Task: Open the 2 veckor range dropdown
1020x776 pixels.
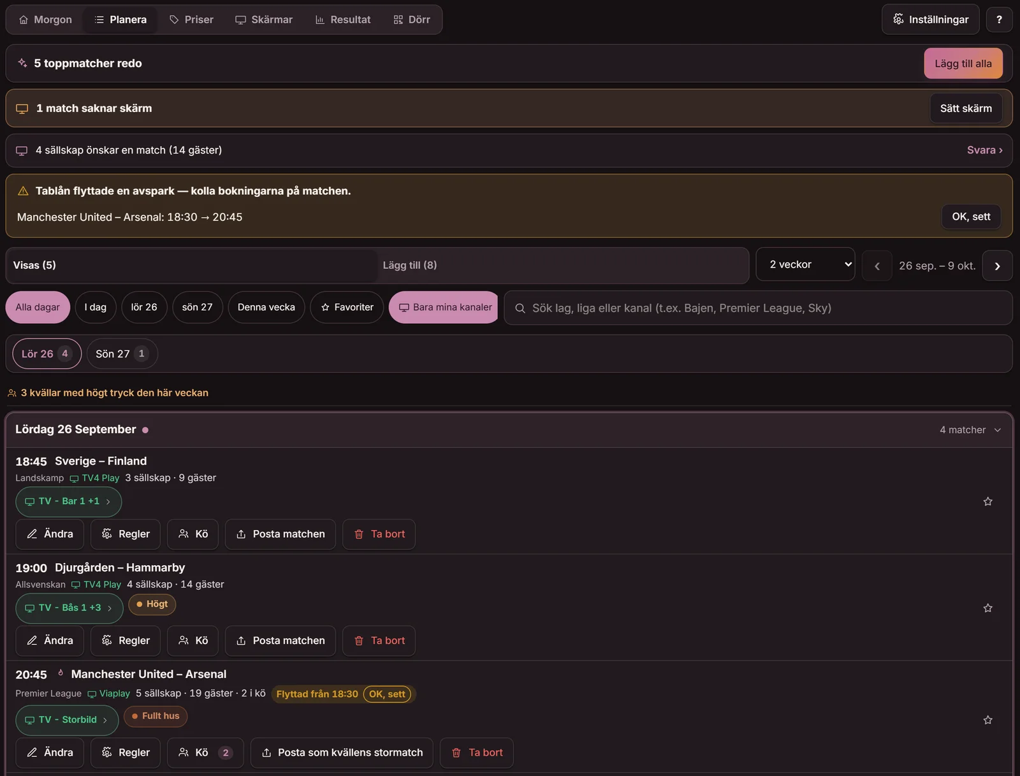Action: (806, 264)
